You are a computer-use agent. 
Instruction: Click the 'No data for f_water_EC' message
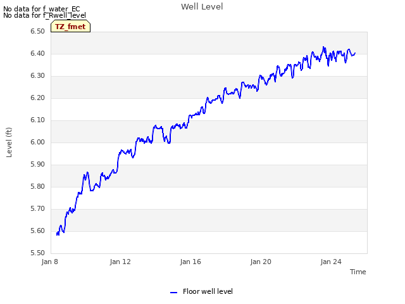(x=42, y=9)
